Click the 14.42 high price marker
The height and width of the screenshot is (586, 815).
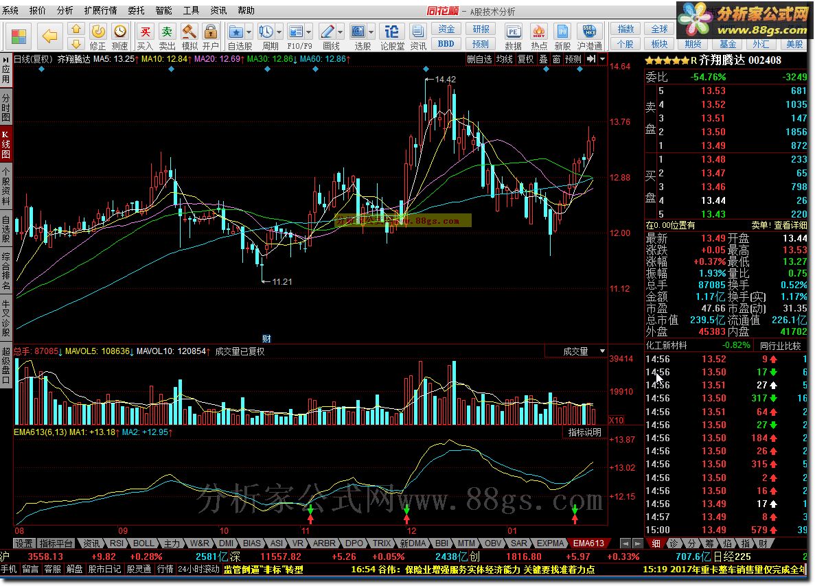coord(445,80)
